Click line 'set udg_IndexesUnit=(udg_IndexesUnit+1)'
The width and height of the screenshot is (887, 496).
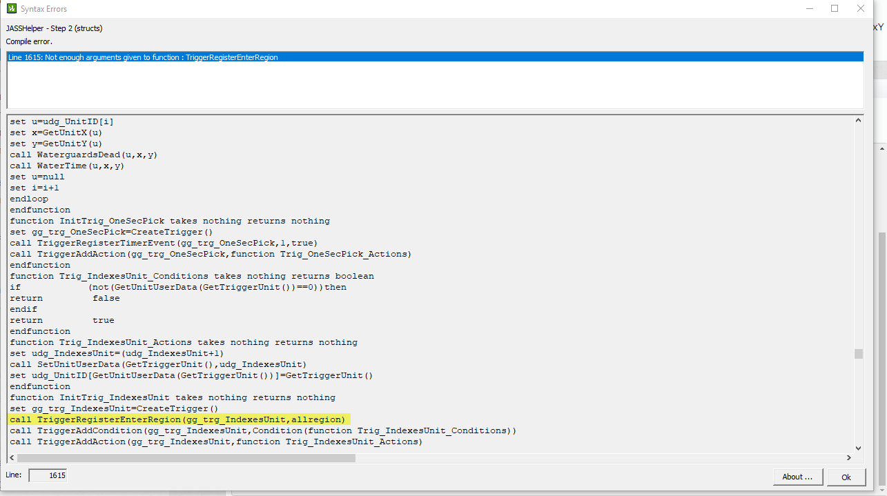click(x=116, y=353)
